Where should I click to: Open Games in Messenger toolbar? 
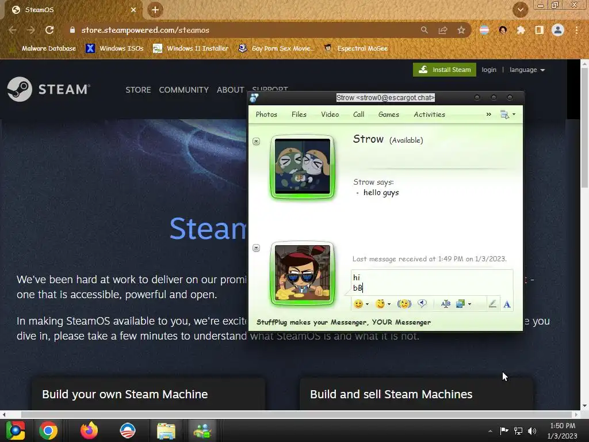389,115
